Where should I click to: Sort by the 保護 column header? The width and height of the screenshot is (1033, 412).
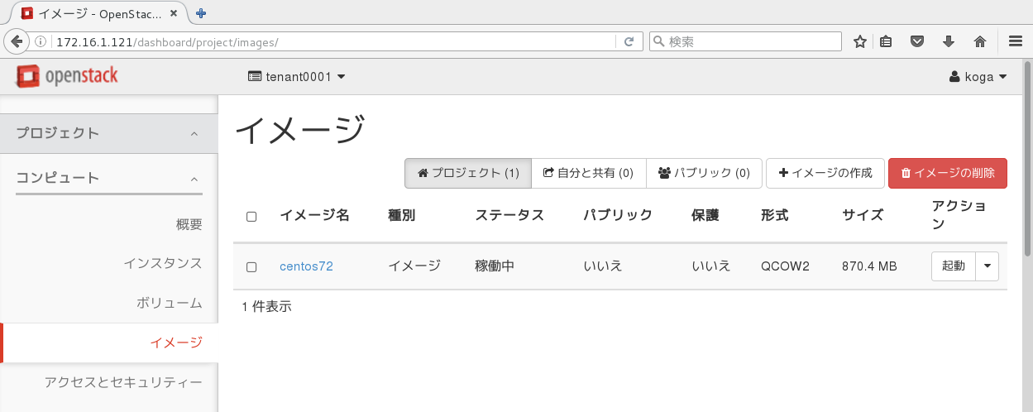(x=705, y=216)
